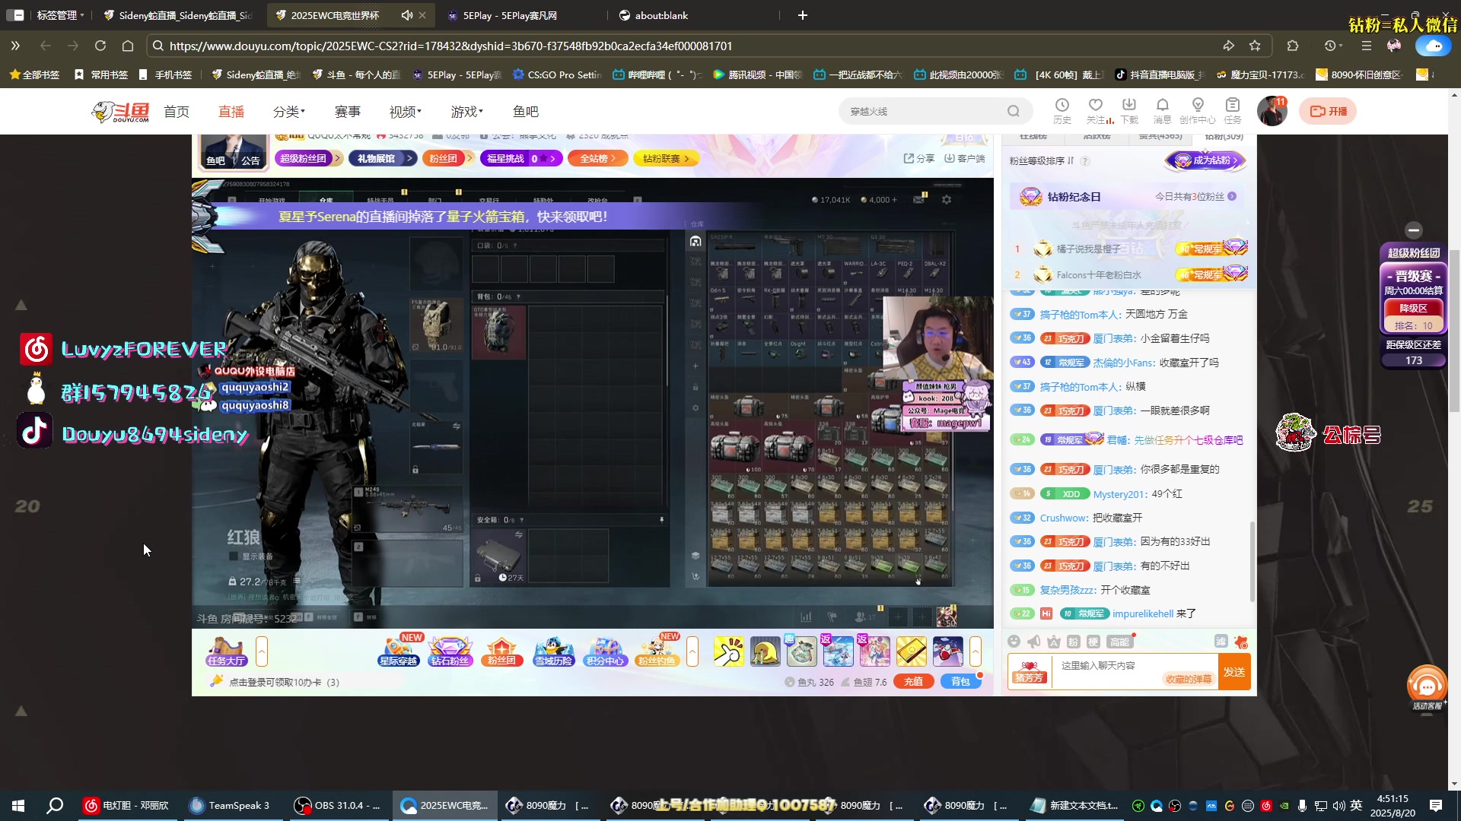The width and height of the screenshot is (1461, 821).
Task: Open TeamSpeak 3 from taskbar
Action: pos(230,805)
